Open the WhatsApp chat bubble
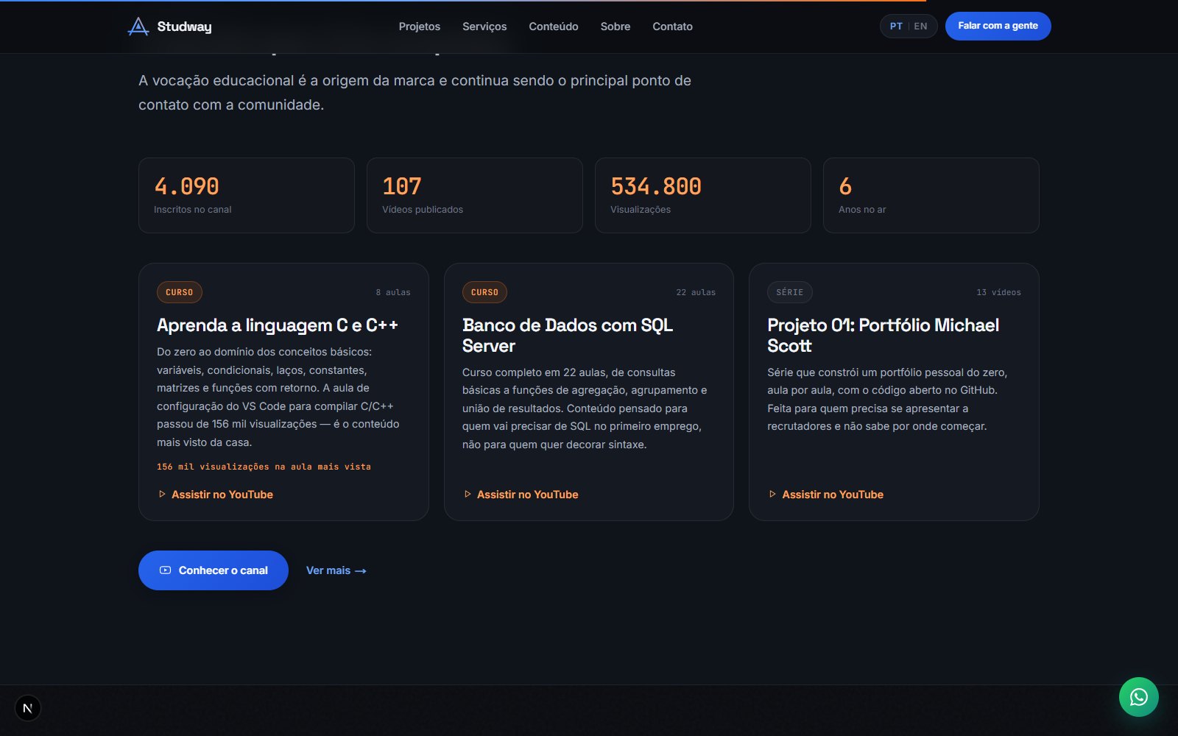This screenshot has height=736, width=1178. click(x=1138, y=696)
